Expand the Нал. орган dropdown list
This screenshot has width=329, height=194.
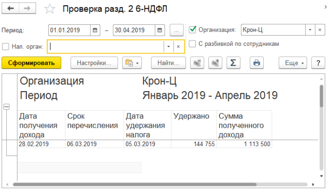(168, 46)
